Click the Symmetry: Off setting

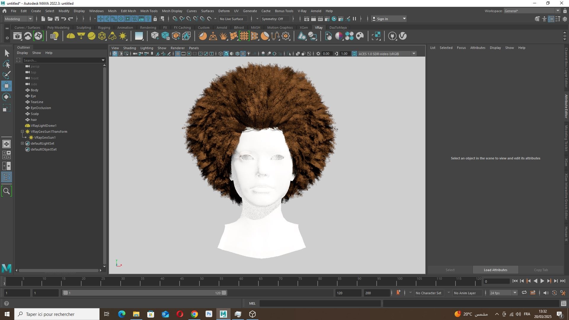coord(275,19)
